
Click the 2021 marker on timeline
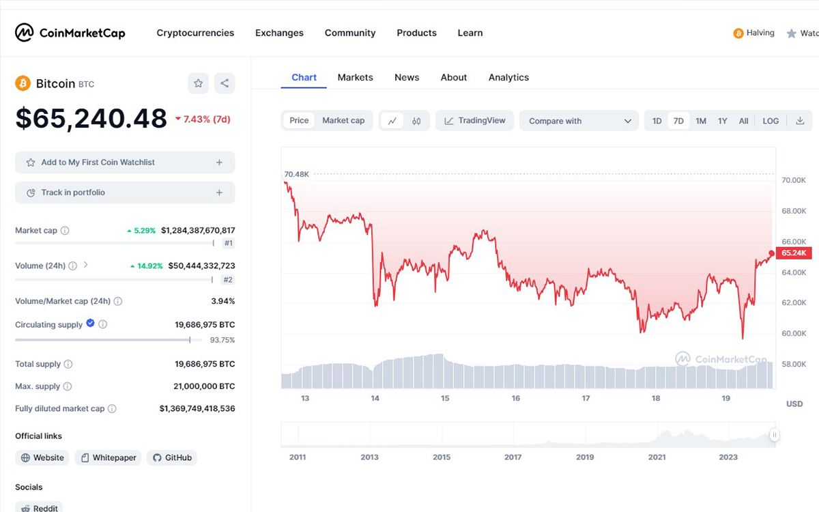(657, 457)
